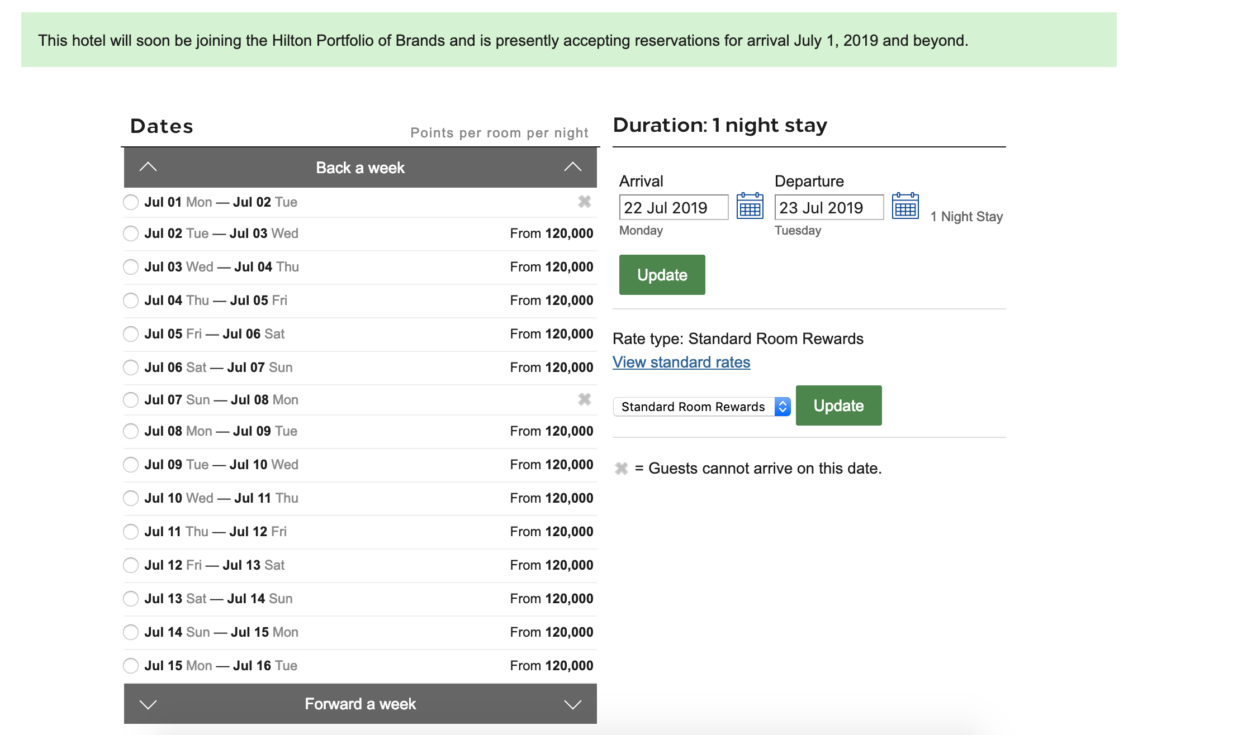Choose Jul 12 Fri to Jul 13 option
Image resolution: width=1233 pixels, height=735 pixels.
(x=131, y=565)
